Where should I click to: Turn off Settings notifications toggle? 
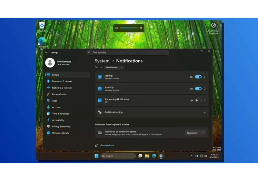pos(198,77)
